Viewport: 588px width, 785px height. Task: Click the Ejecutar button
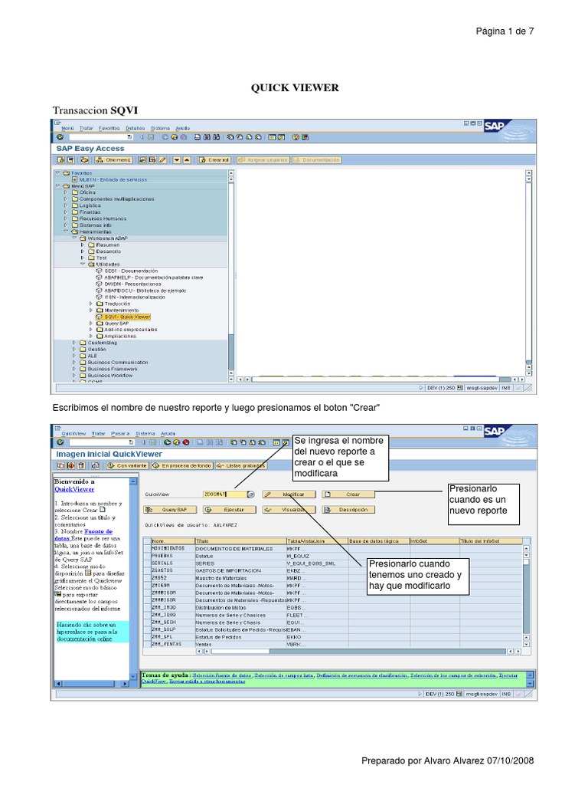230,510
